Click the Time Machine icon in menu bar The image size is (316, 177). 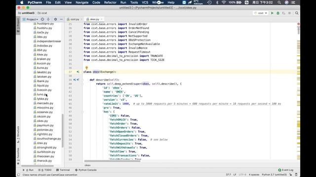(x=209, y=2)
